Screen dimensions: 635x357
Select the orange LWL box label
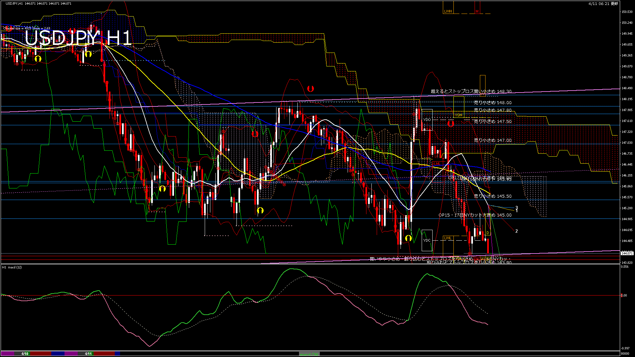447,238
